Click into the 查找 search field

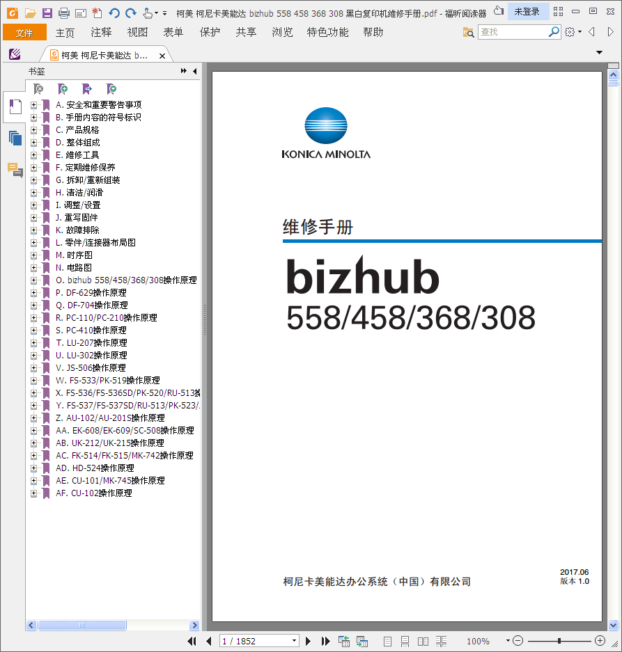pos(513,31)
